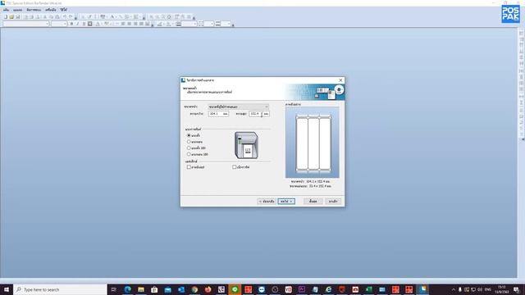
Task: Open the Administer menu
Action: click(34, 10)
